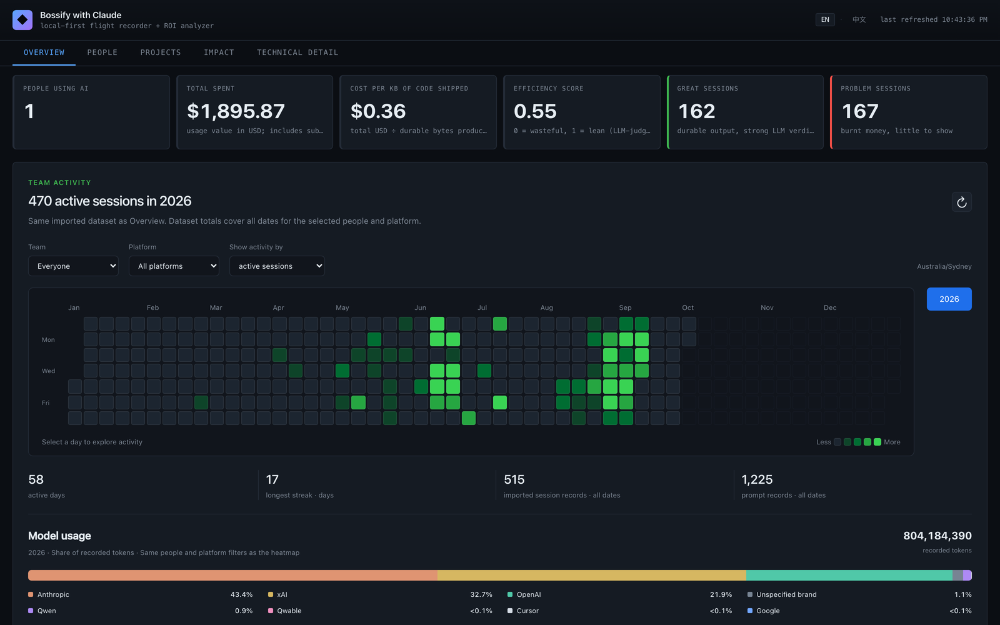The height and width of the screenshot is (625, 1000).
Task: Click the '804,184,390' recorded tokens value
Action: 937,536
